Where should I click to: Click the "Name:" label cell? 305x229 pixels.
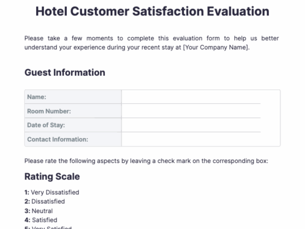[73, 97]
